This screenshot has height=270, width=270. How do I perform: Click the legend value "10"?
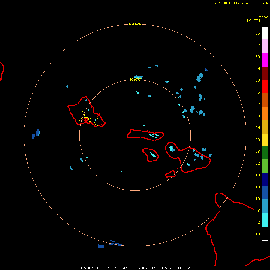[x=258, y=199]
